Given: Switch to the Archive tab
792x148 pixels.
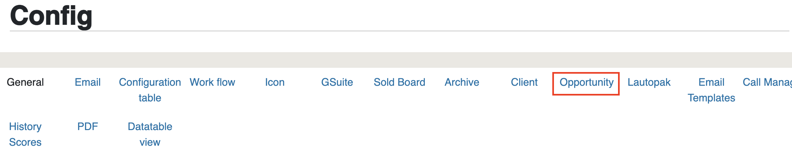Looking at the screenshot, I should (x=462, y=82).
